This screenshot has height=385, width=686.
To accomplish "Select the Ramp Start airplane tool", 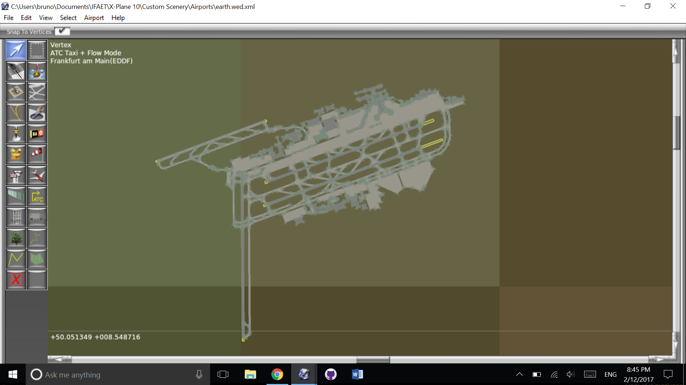I will [x=37, y=175].
